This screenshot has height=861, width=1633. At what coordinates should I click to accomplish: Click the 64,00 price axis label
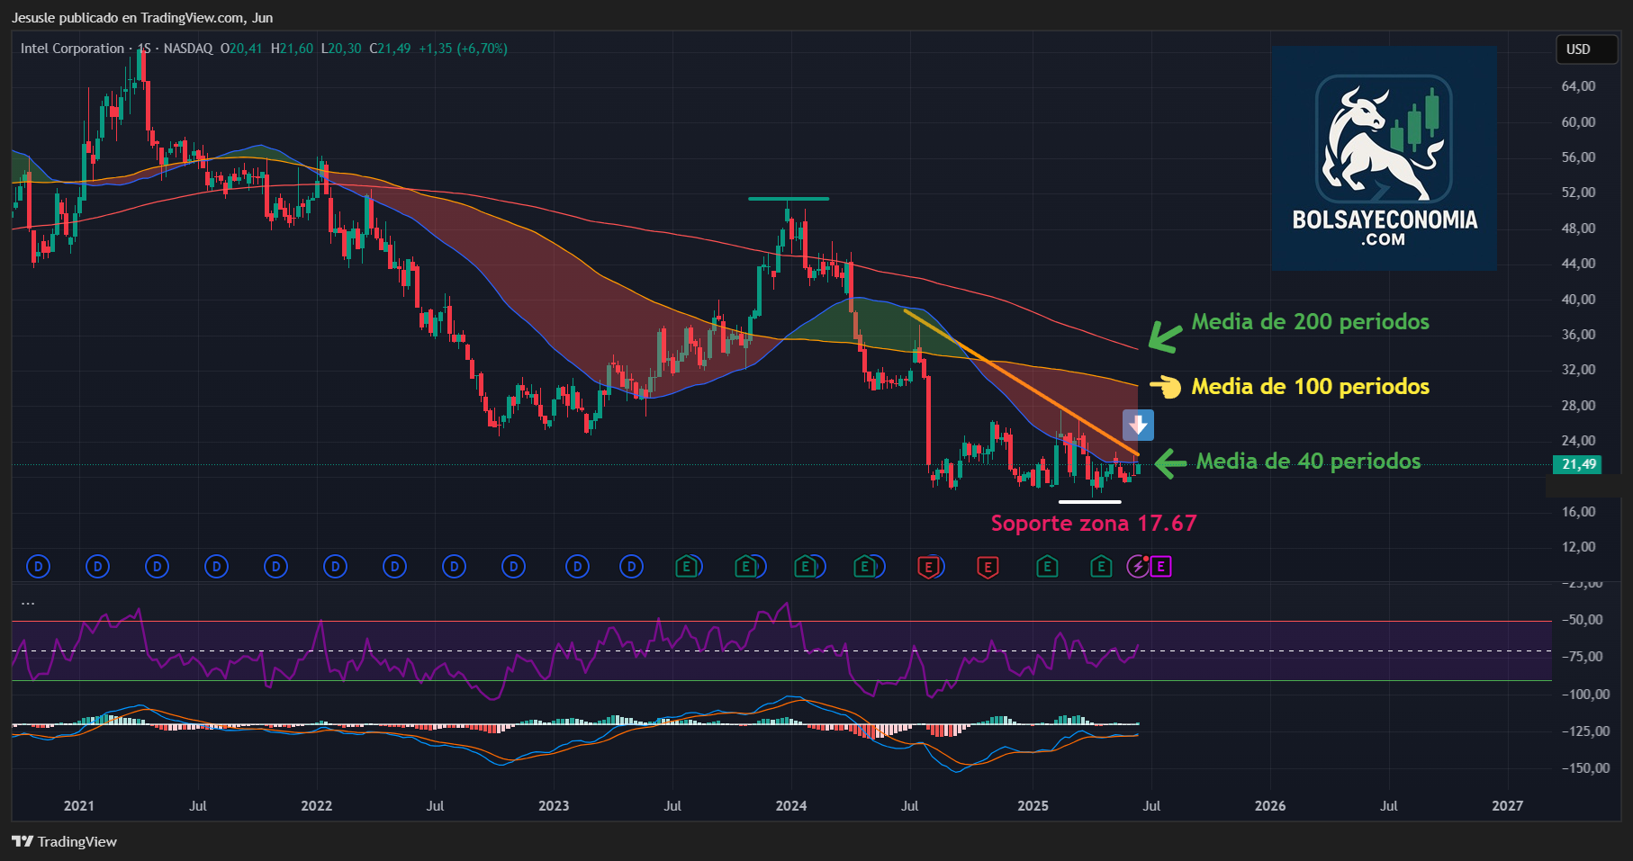click(x=1578, y=86)
